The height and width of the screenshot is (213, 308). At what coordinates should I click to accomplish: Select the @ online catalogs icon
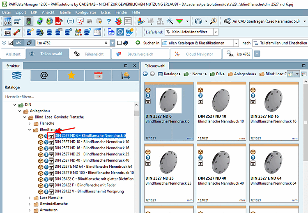coord(44,75)
